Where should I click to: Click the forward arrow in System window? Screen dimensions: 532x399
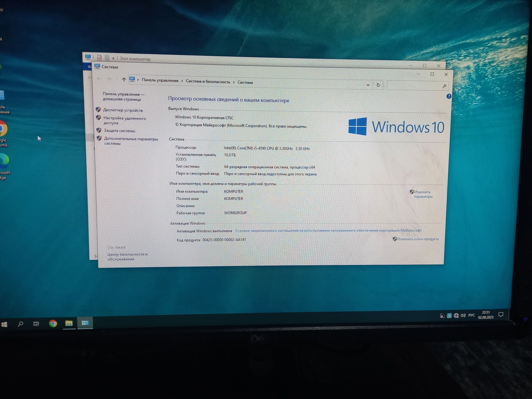[x=109, y=79]
